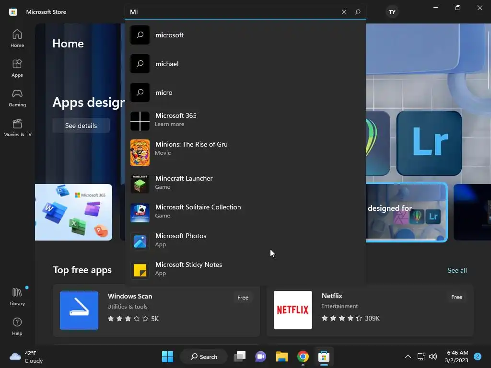Open Google Chrome from the taskbar

click(x=303, y=356)
